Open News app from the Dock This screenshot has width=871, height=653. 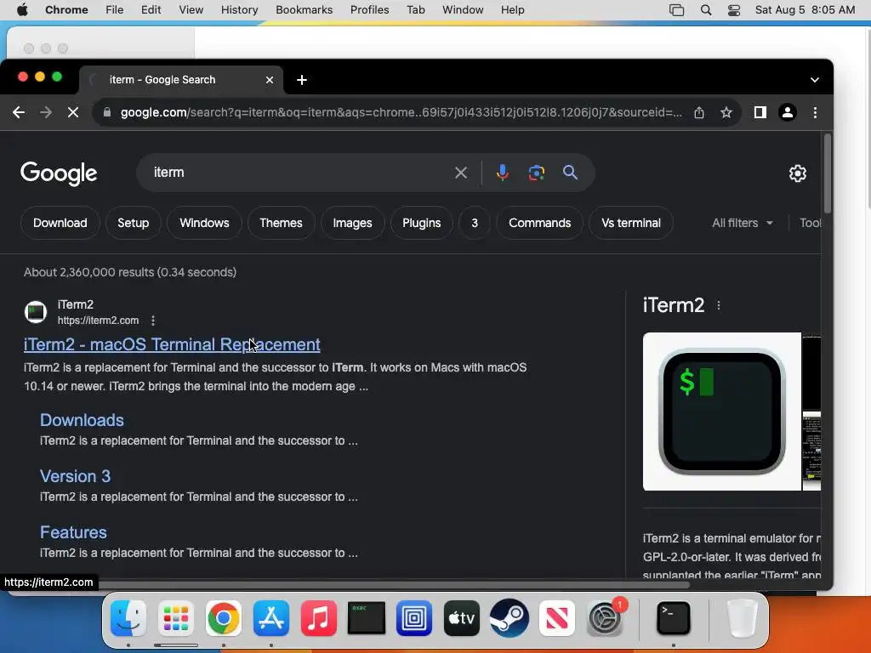(556, 618)
